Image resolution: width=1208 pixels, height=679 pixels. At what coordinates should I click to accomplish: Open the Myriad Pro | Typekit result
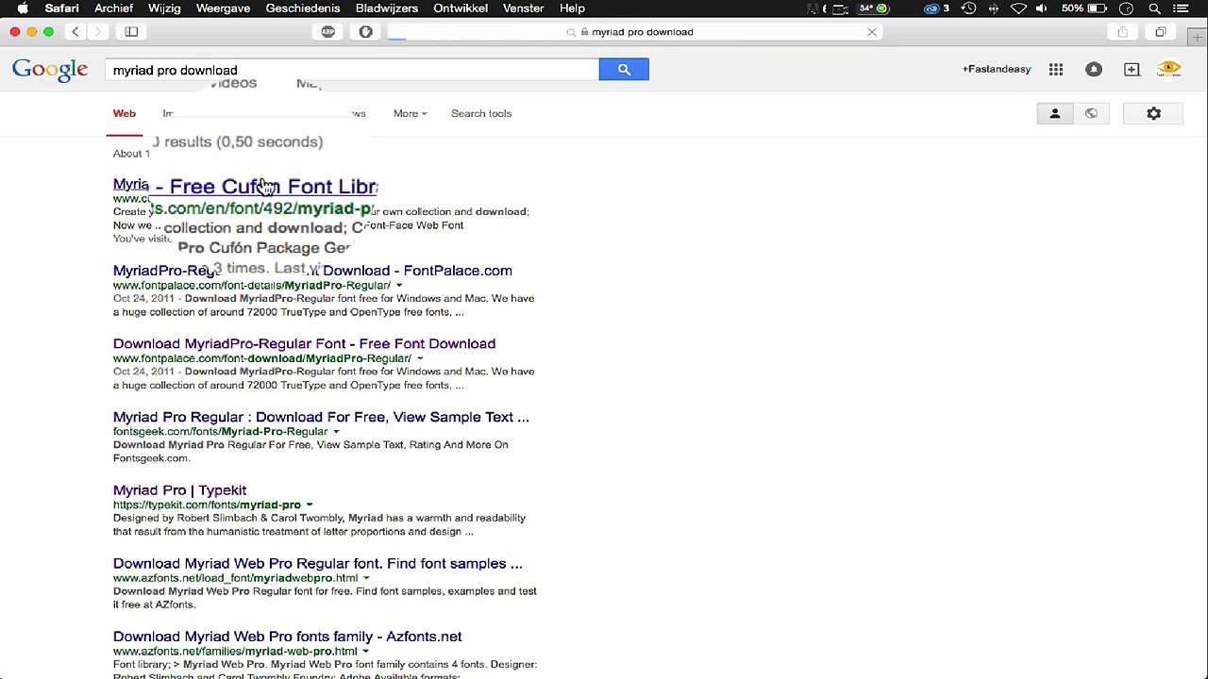[x=179, y=490]
